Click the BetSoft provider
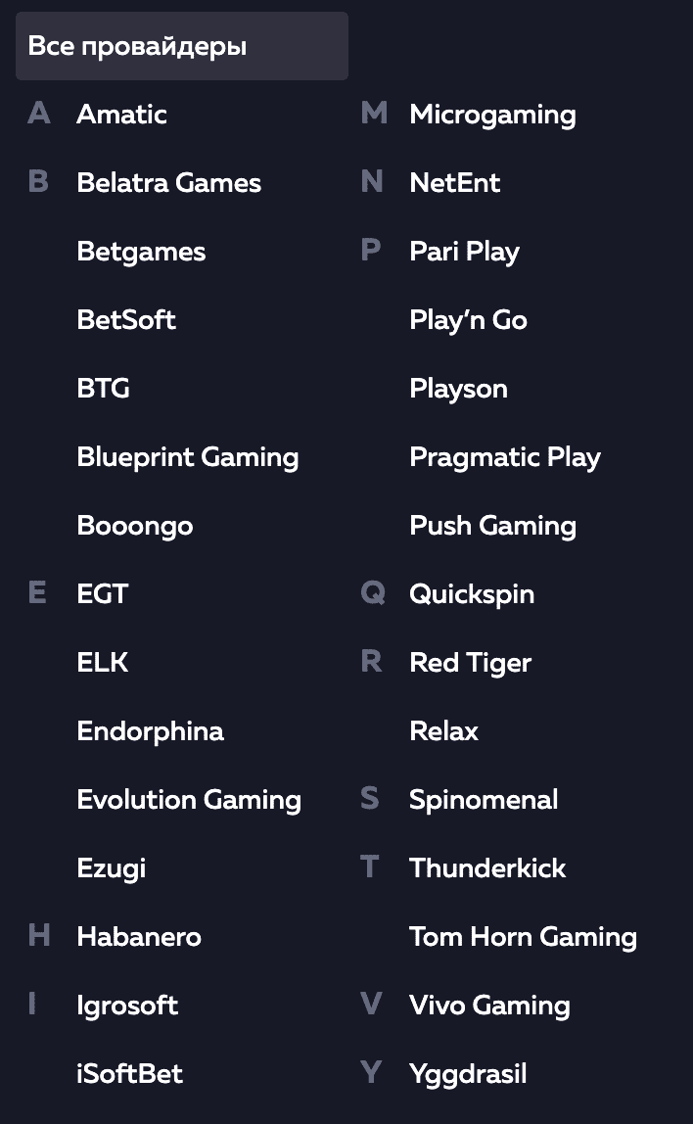 coord(126,320)
